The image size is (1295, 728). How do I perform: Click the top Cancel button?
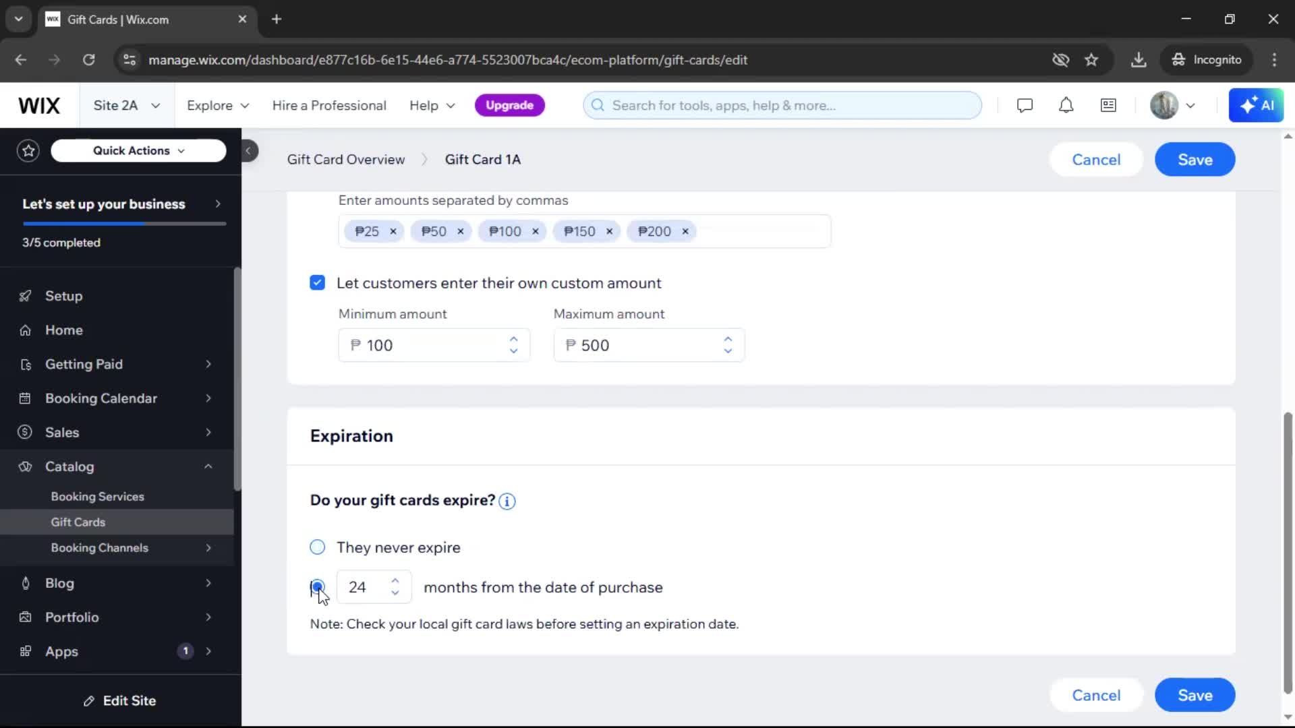pyautogui.click(x=1096, y=160)
